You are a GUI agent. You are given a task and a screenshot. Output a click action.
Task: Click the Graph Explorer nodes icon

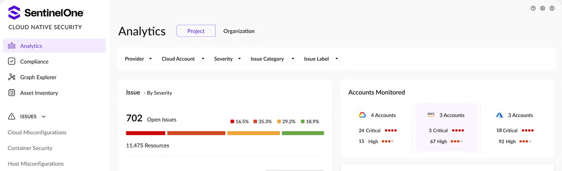tap(12, 77)
